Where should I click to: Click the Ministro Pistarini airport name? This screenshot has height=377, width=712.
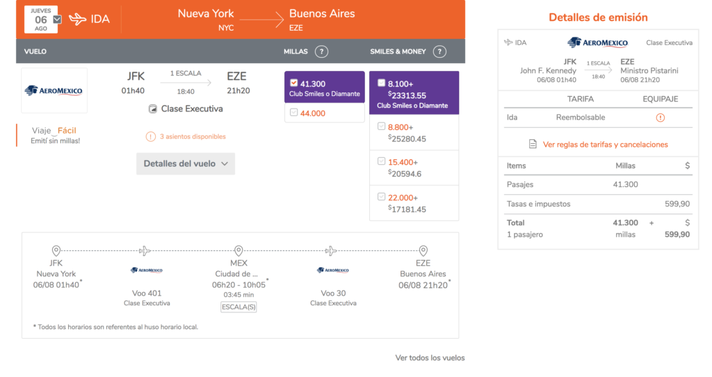click(x=649, y=71)
